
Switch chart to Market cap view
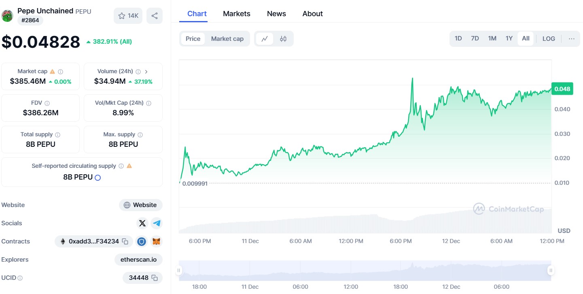pos(227,39)
